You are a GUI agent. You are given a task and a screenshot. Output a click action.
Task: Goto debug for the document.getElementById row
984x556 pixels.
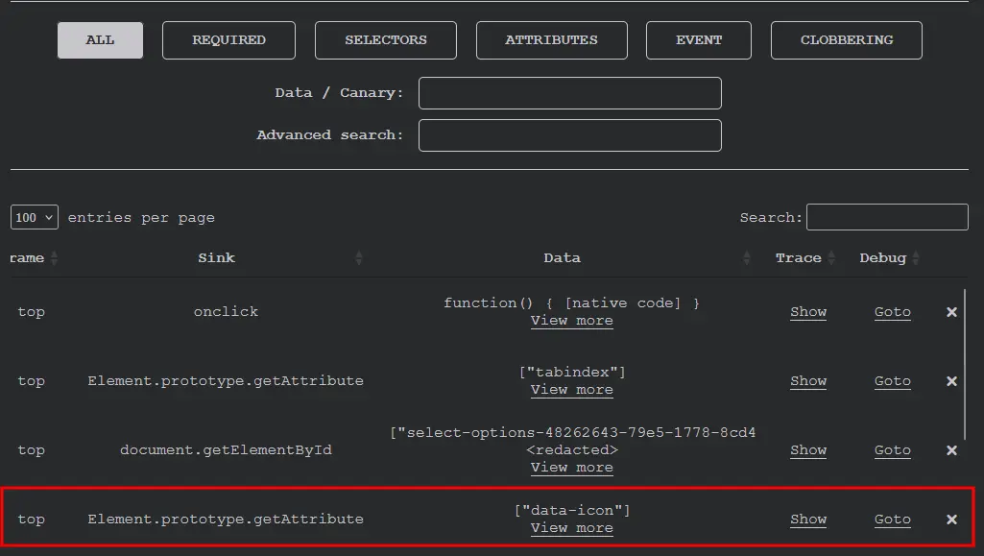click(x=892, y=450)
